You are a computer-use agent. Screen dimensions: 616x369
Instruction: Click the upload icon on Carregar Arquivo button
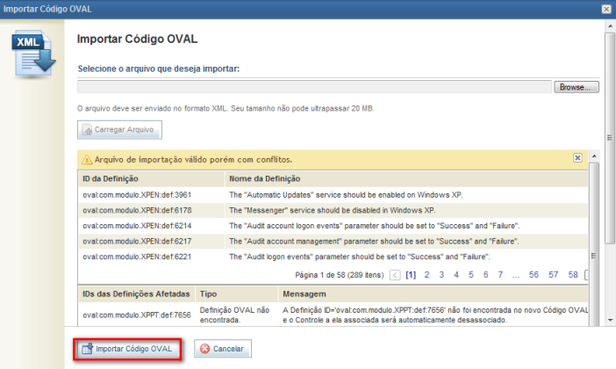(x=87, y=130)
